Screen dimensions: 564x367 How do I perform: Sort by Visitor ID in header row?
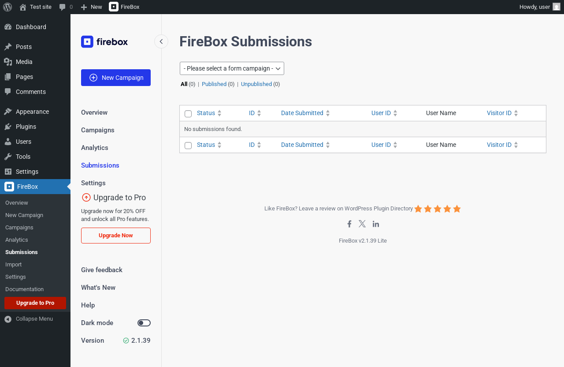[x=503, y=113]
